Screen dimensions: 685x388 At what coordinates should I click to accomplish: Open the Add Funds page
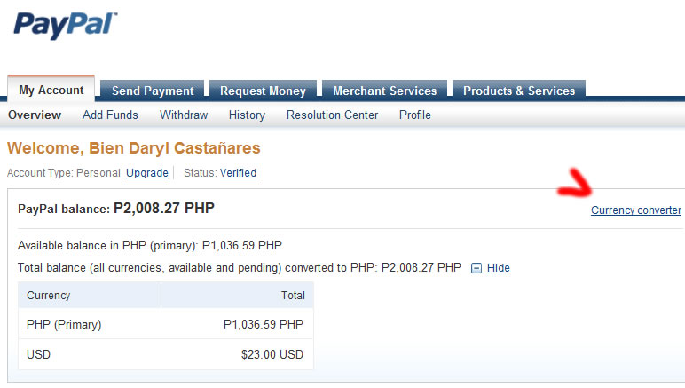pos(110,115)
